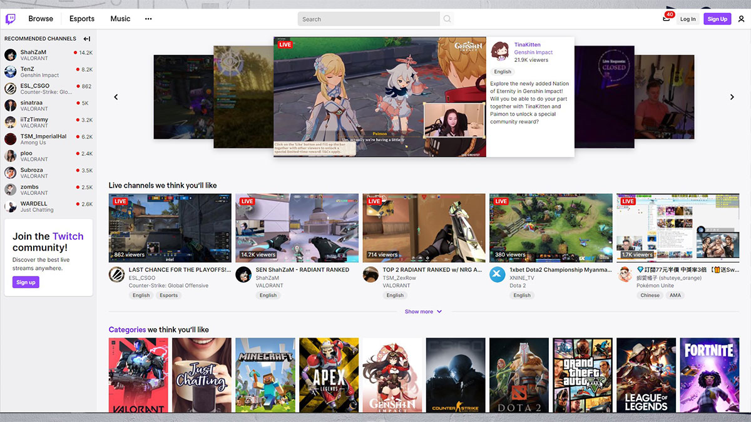Click XNINE_TV avatar under Dota stream
The height and width of the screenshot is (422, 751).
point(498,274)
